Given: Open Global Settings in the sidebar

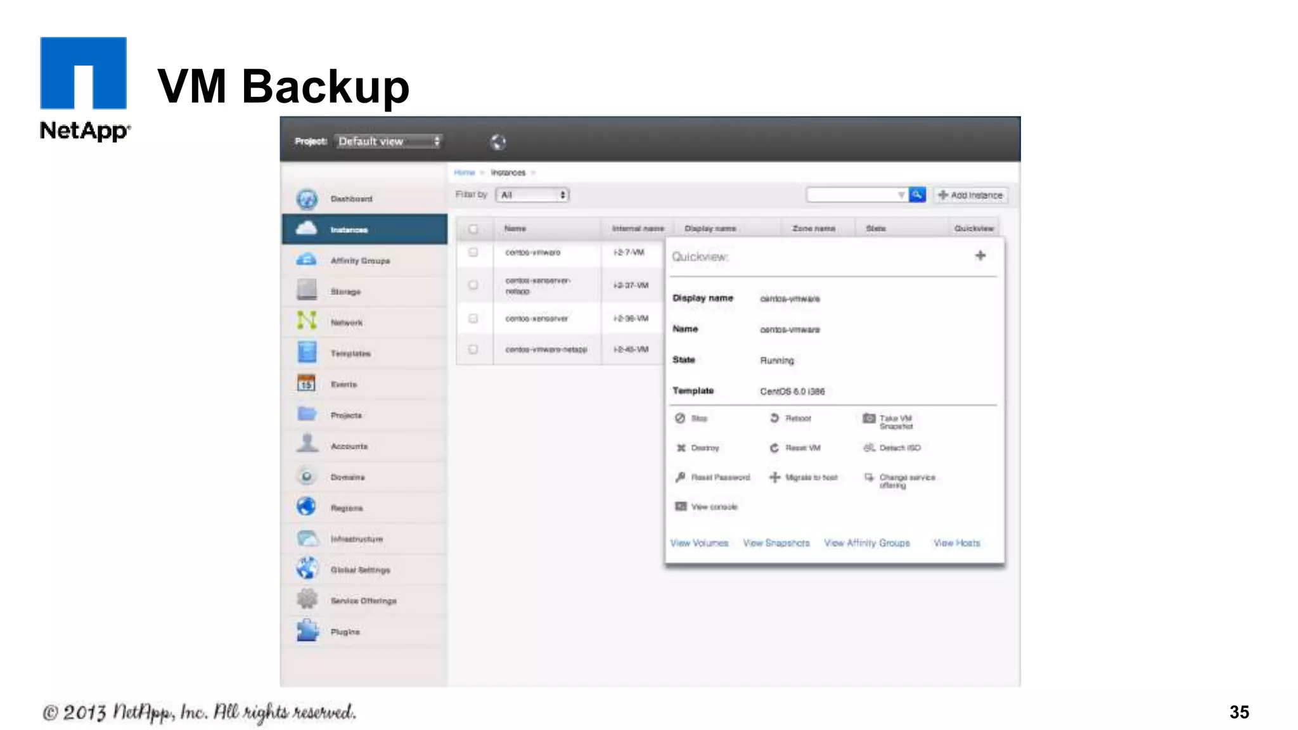Looking at the screenshot, I should [364, 570].
